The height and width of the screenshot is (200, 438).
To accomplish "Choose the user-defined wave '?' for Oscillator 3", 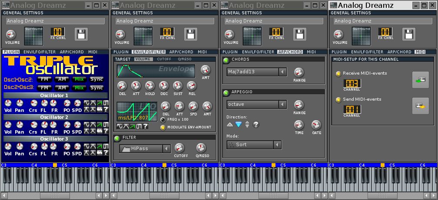I will (x=106, y=153).
